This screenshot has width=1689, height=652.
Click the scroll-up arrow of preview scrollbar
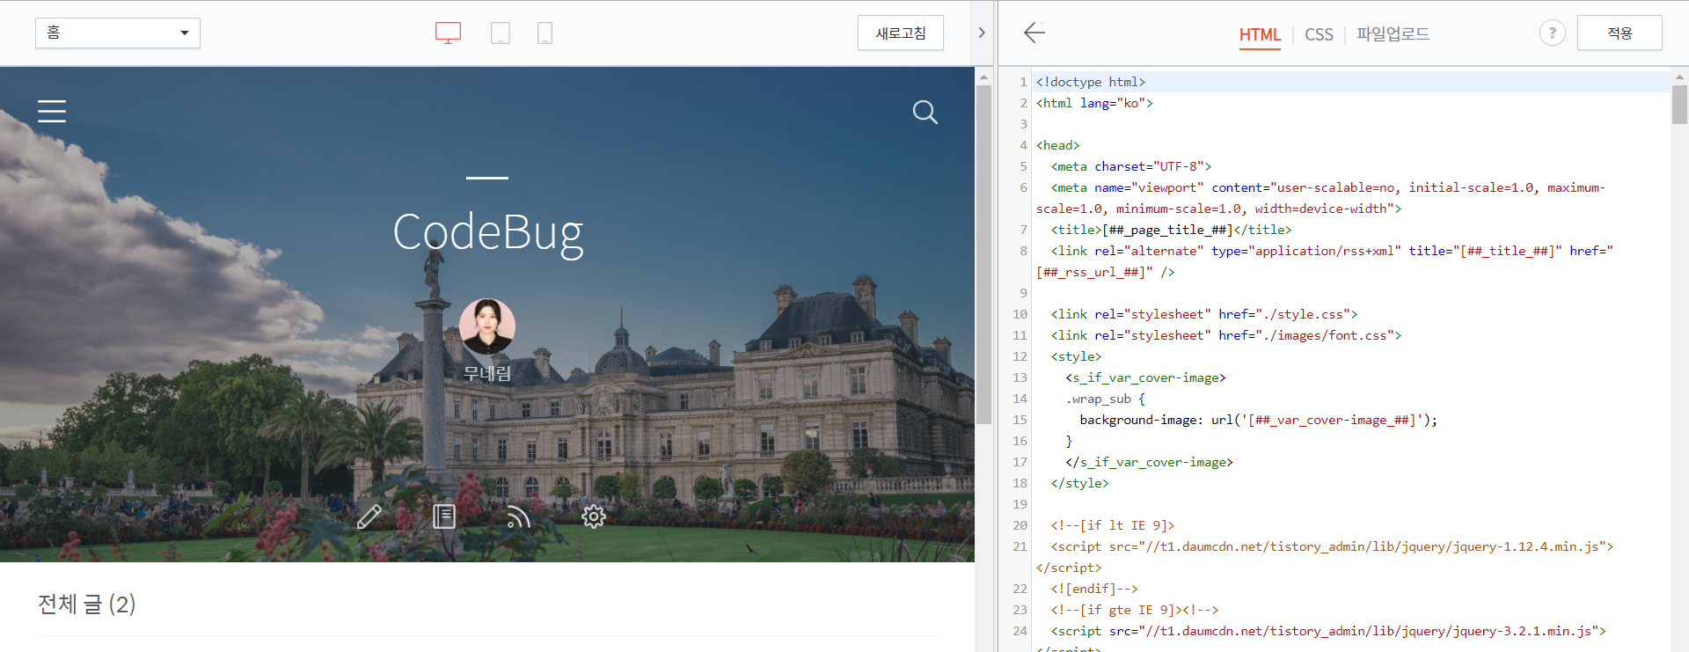[983, 77]
